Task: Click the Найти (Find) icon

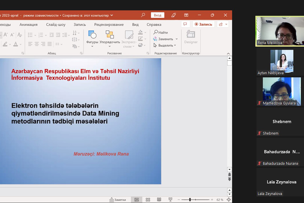Action: coord(155,32)
